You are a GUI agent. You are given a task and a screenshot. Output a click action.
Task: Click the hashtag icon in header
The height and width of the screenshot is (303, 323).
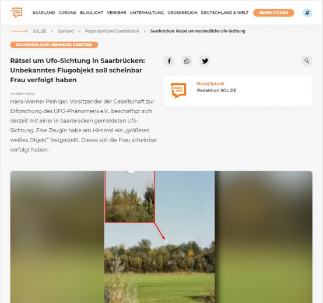tap(307, 13)
